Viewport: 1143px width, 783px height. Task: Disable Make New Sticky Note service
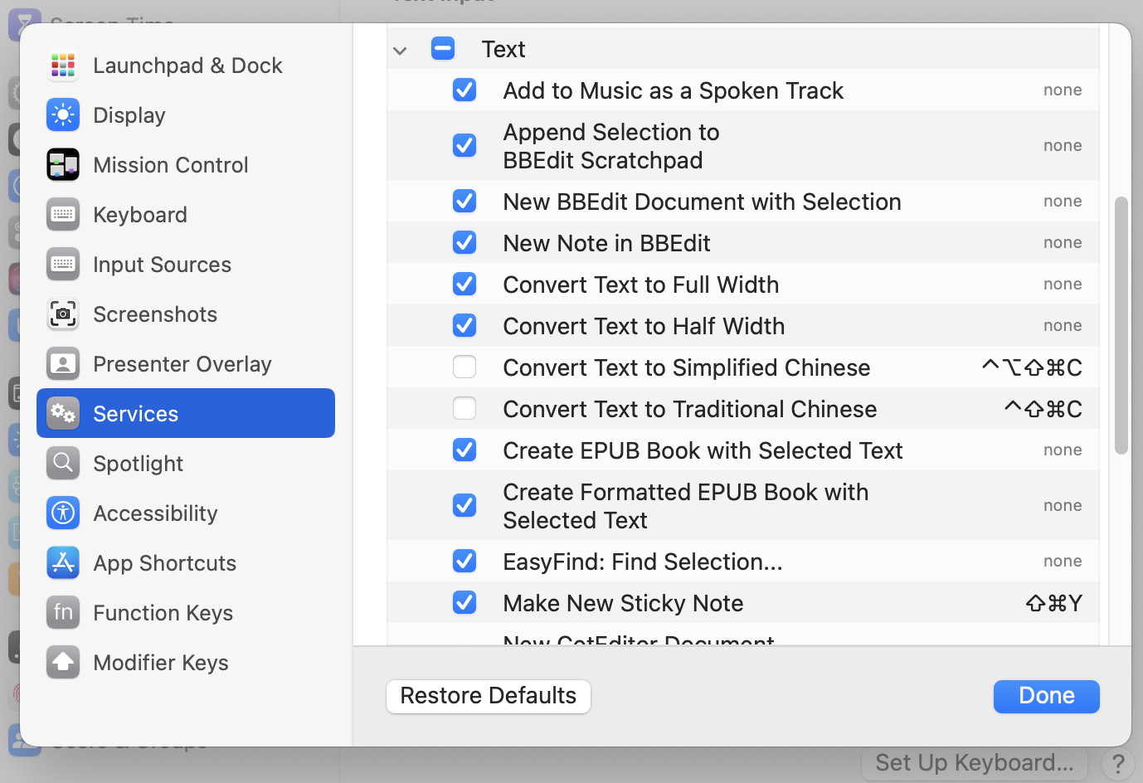click(x=464, y=602)
